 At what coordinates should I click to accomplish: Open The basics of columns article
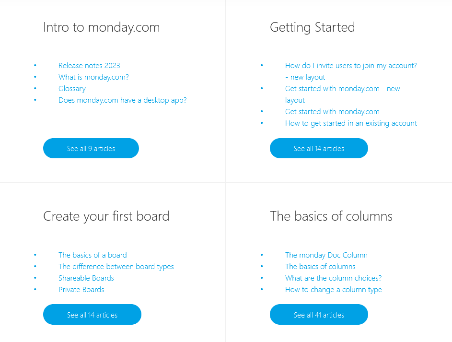click(320, 266)
